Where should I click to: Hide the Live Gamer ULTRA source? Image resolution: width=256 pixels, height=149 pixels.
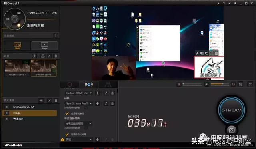6,107
